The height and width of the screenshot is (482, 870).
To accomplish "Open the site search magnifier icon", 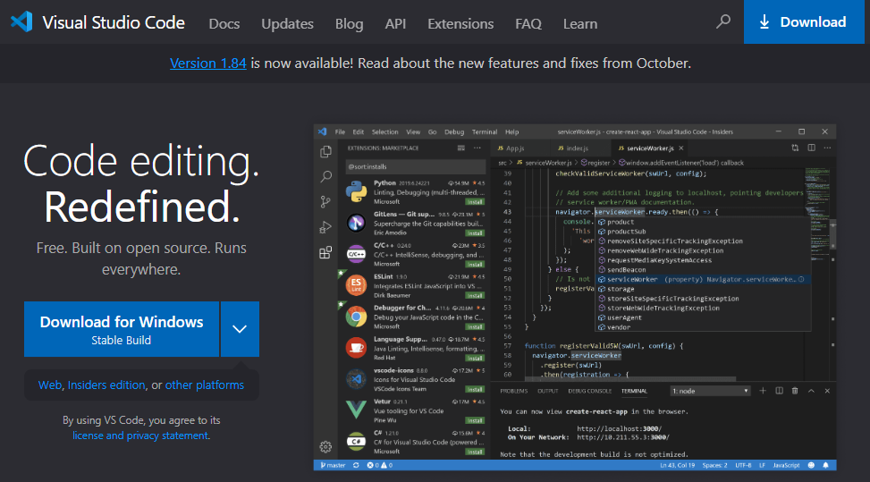I will point(723,21).
